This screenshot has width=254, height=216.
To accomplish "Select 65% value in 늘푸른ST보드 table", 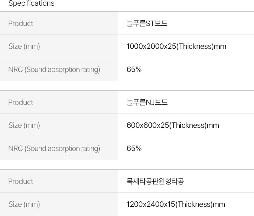I will (x=134, y=70).
